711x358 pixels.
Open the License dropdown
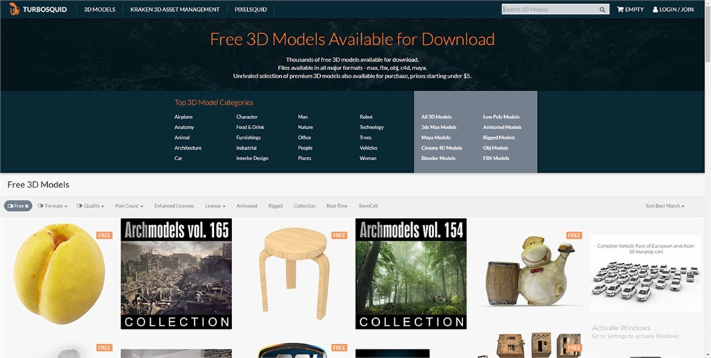coord(215,206)
